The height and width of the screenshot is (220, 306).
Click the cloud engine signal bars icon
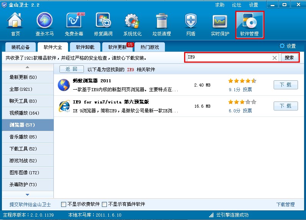tap(211, 215)
